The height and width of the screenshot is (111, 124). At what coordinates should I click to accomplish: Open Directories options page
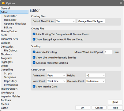pyautogui.click(x=7, y=47)
